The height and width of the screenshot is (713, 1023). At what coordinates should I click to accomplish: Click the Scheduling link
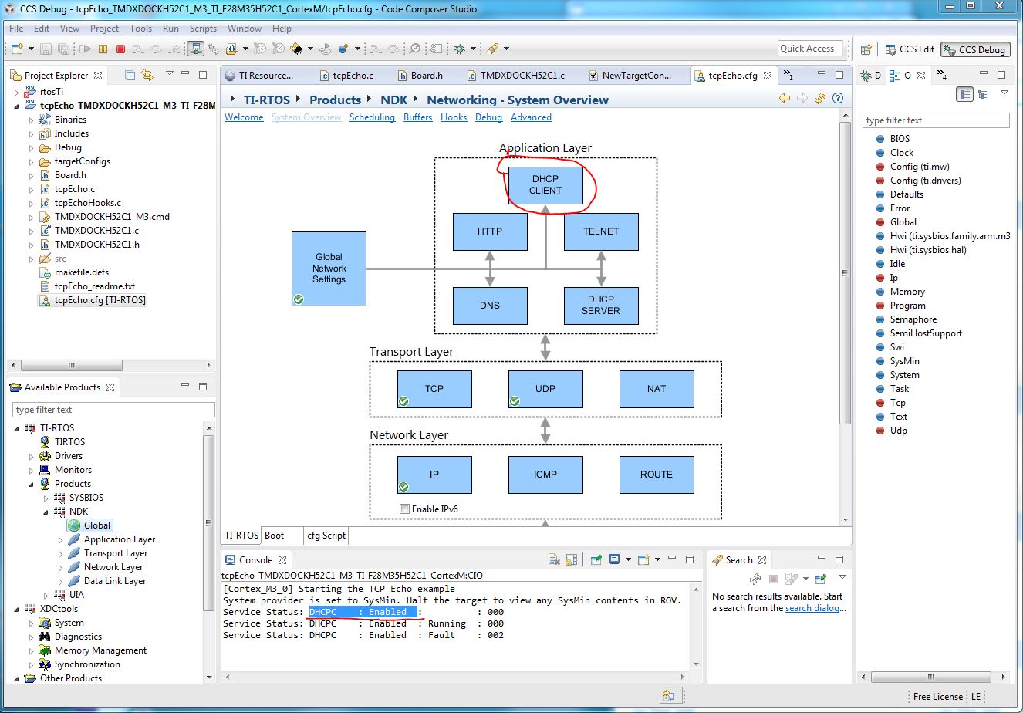pyautogui.click(x=372, y=117)
